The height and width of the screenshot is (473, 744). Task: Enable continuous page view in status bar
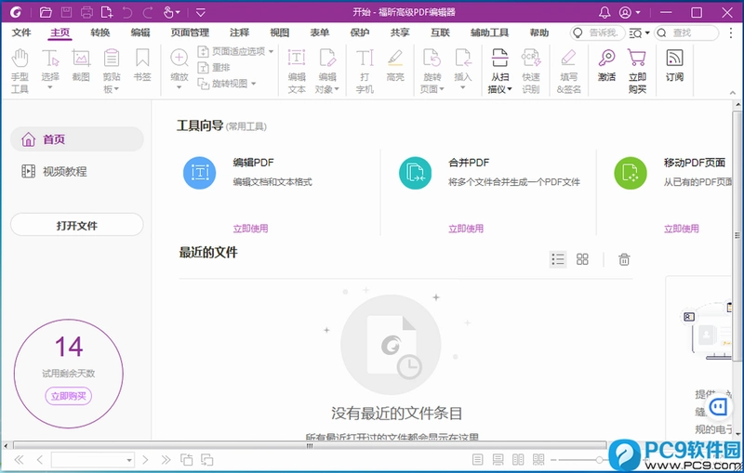pyautogui.click(x=498, y=459)
